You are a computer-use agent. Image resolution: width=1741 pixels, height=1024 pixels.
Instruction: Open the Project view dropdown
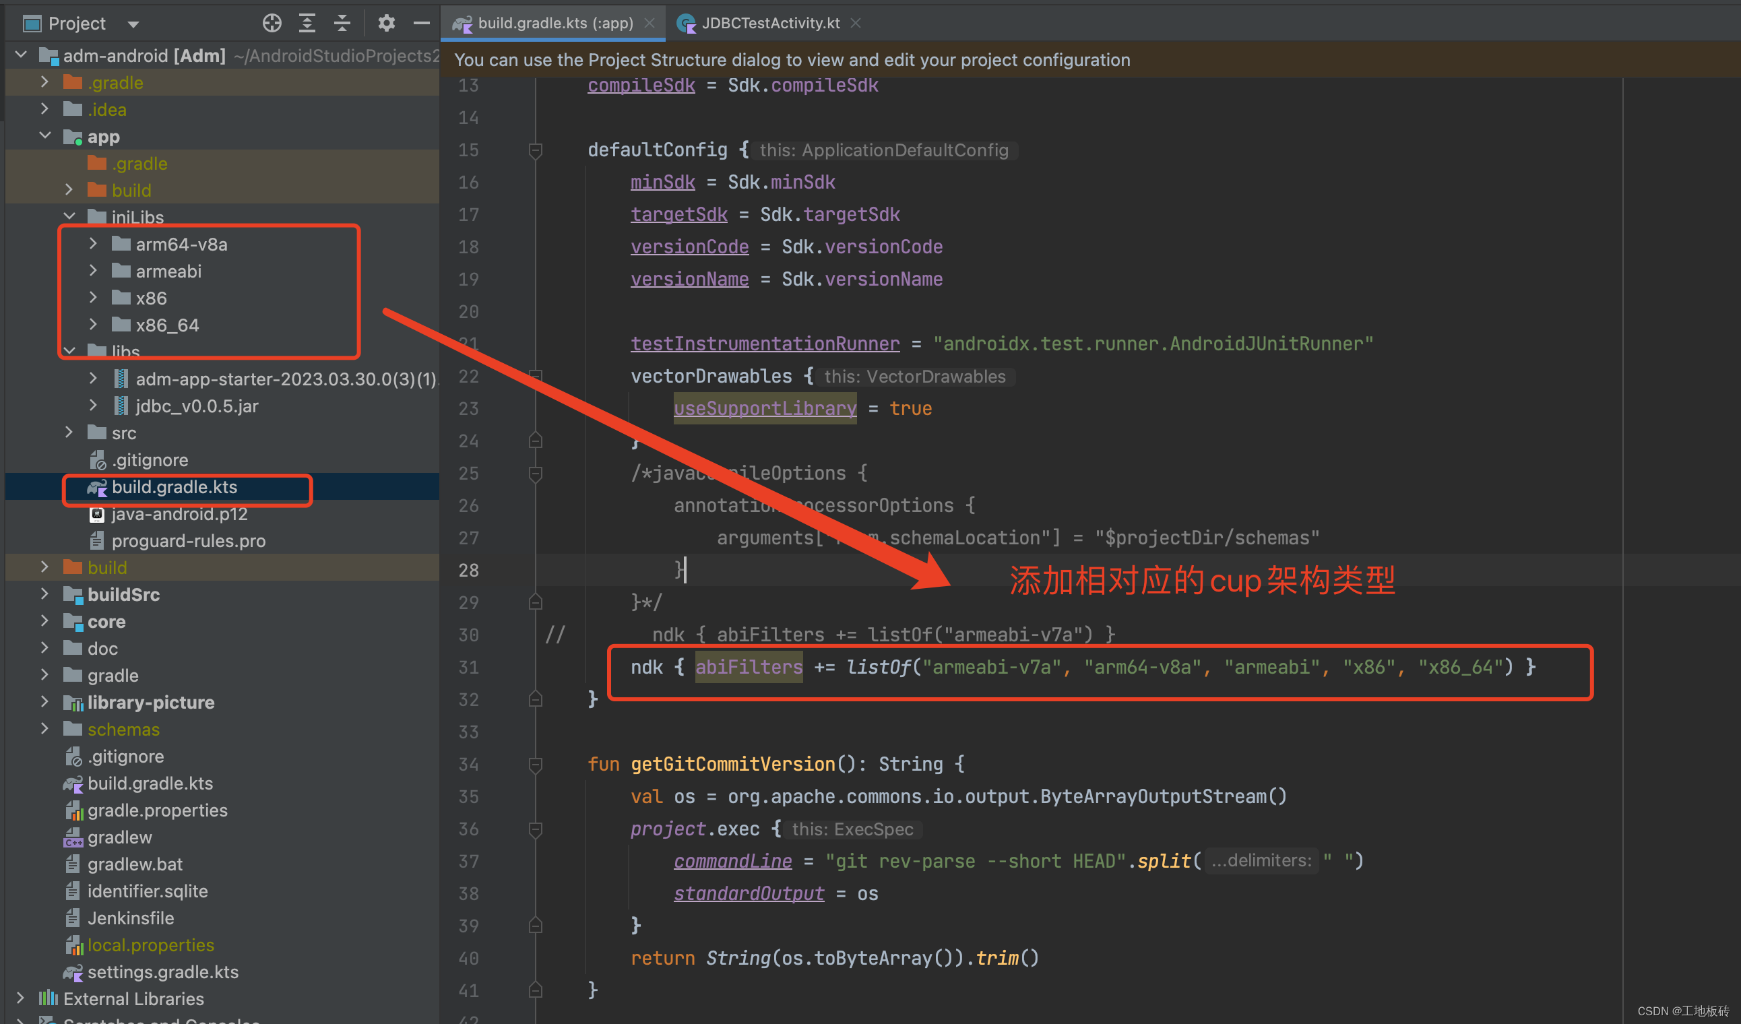[x=133, y=24]
